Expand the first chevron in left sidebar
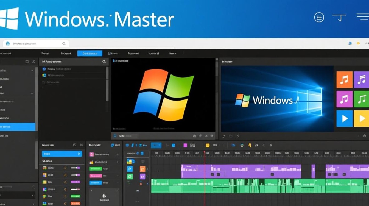This screenshot has width=369, height=206. (32, 71)
